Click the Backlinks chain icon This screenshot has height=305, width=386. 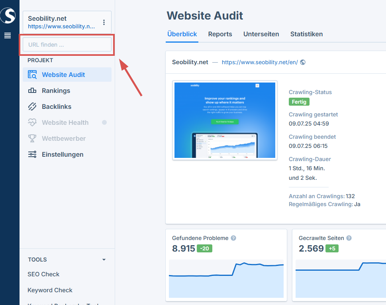[x=32, y=107]
